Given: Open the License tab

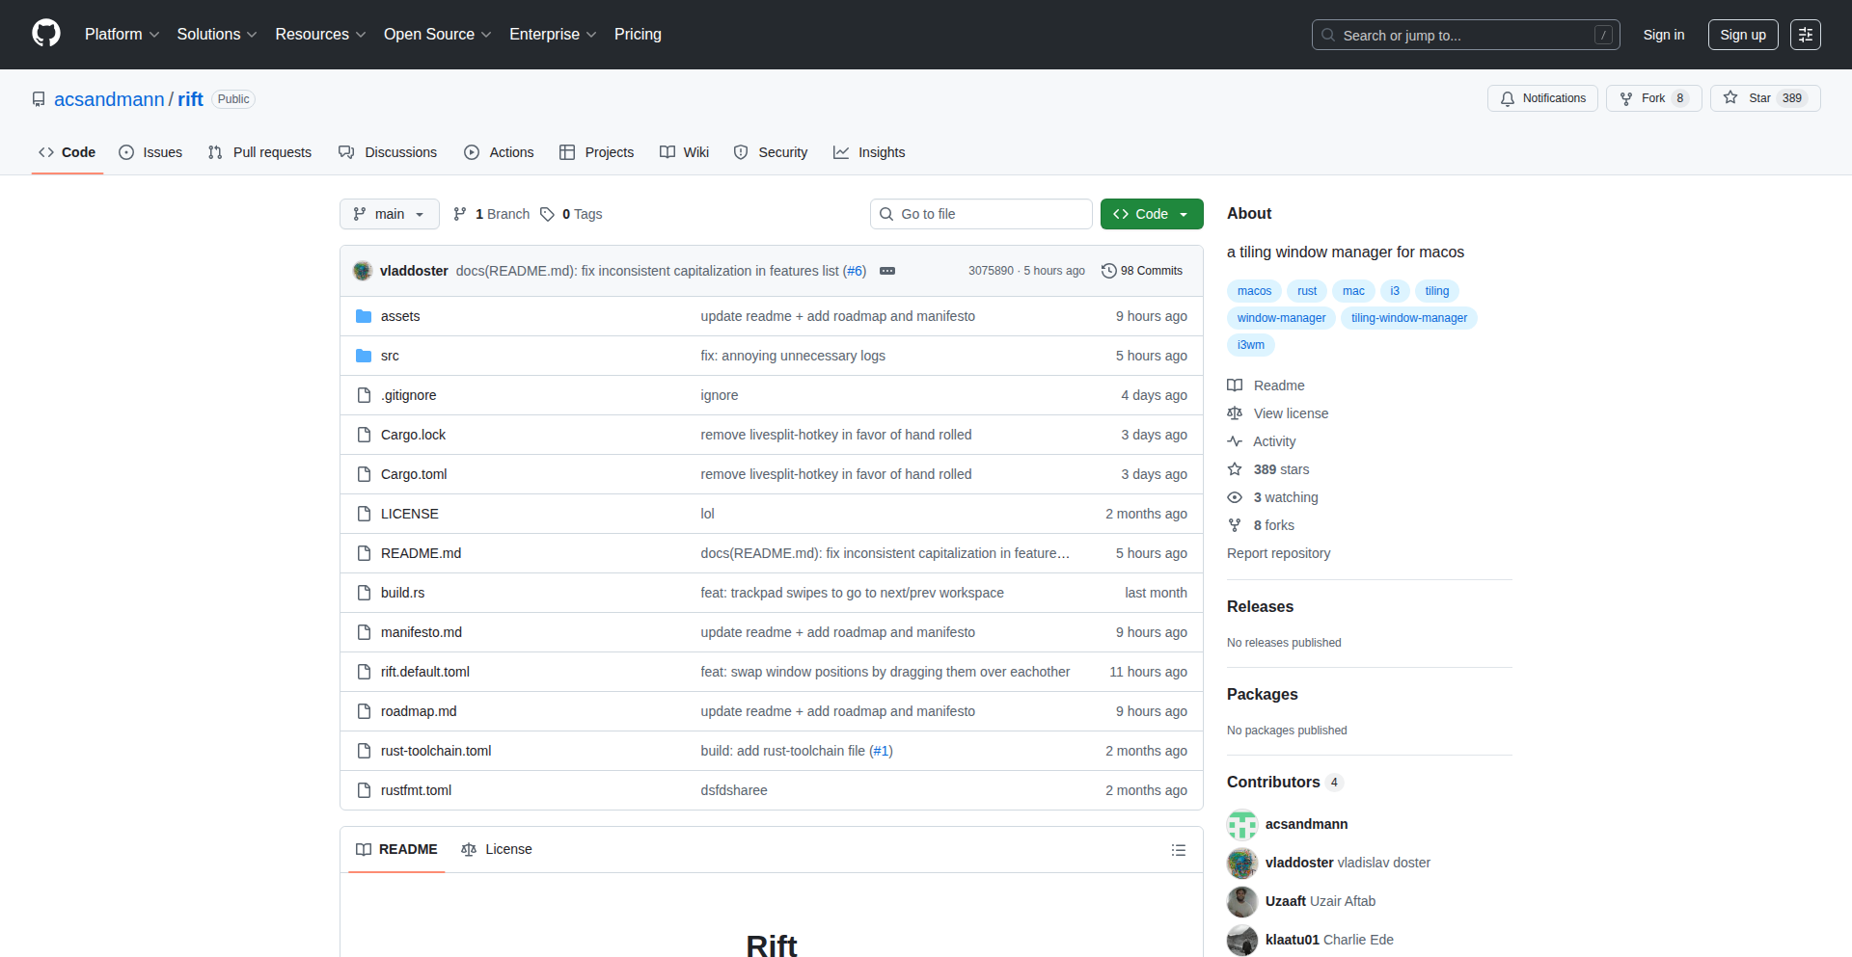Looking at the screenshot, I should pyautogui.click(x=497, y=849).
